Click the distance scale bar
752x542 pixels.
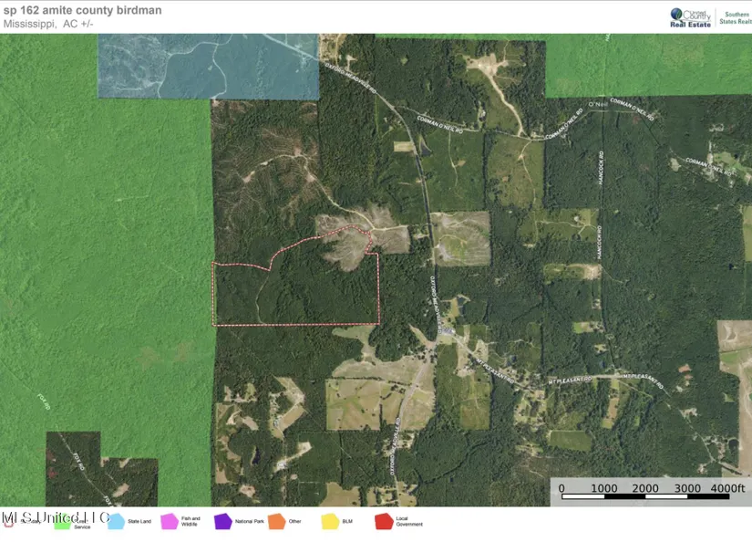click(x=651, y=498)
